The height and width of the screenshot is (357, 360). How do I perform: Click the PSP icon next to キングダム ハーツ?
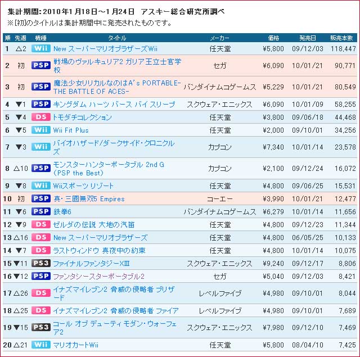pyautogui.click(x=41, y=104)
